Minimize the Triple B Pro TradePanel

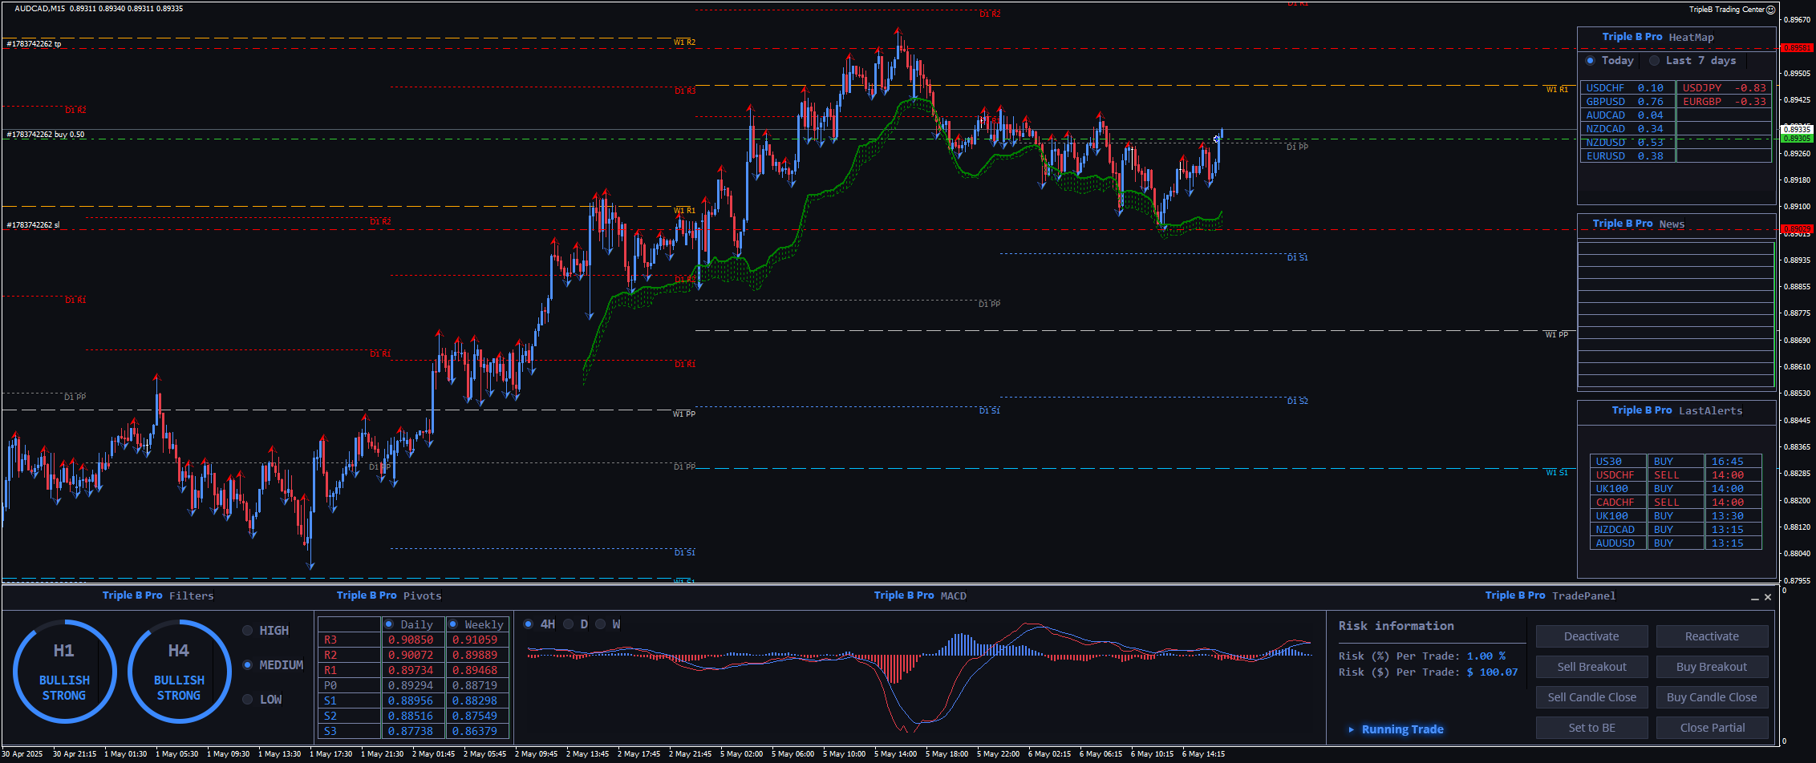coord(1754,598)
